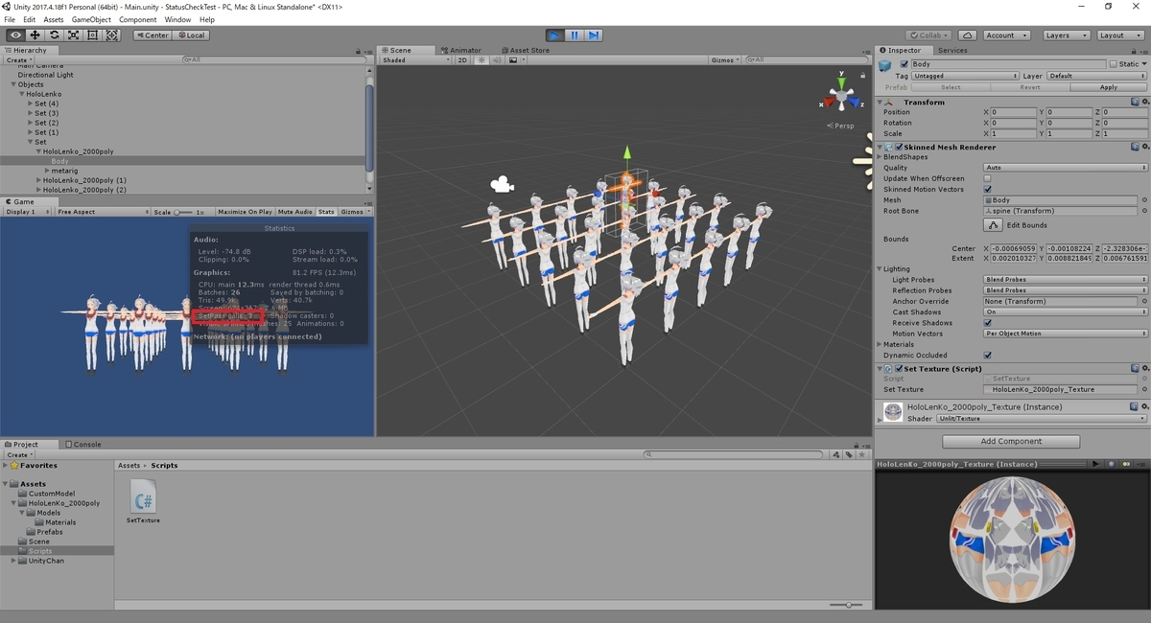Toggle scene audio icon in Scene toolbar
This screenshot has width=1151, height=623.
[496, 60]
